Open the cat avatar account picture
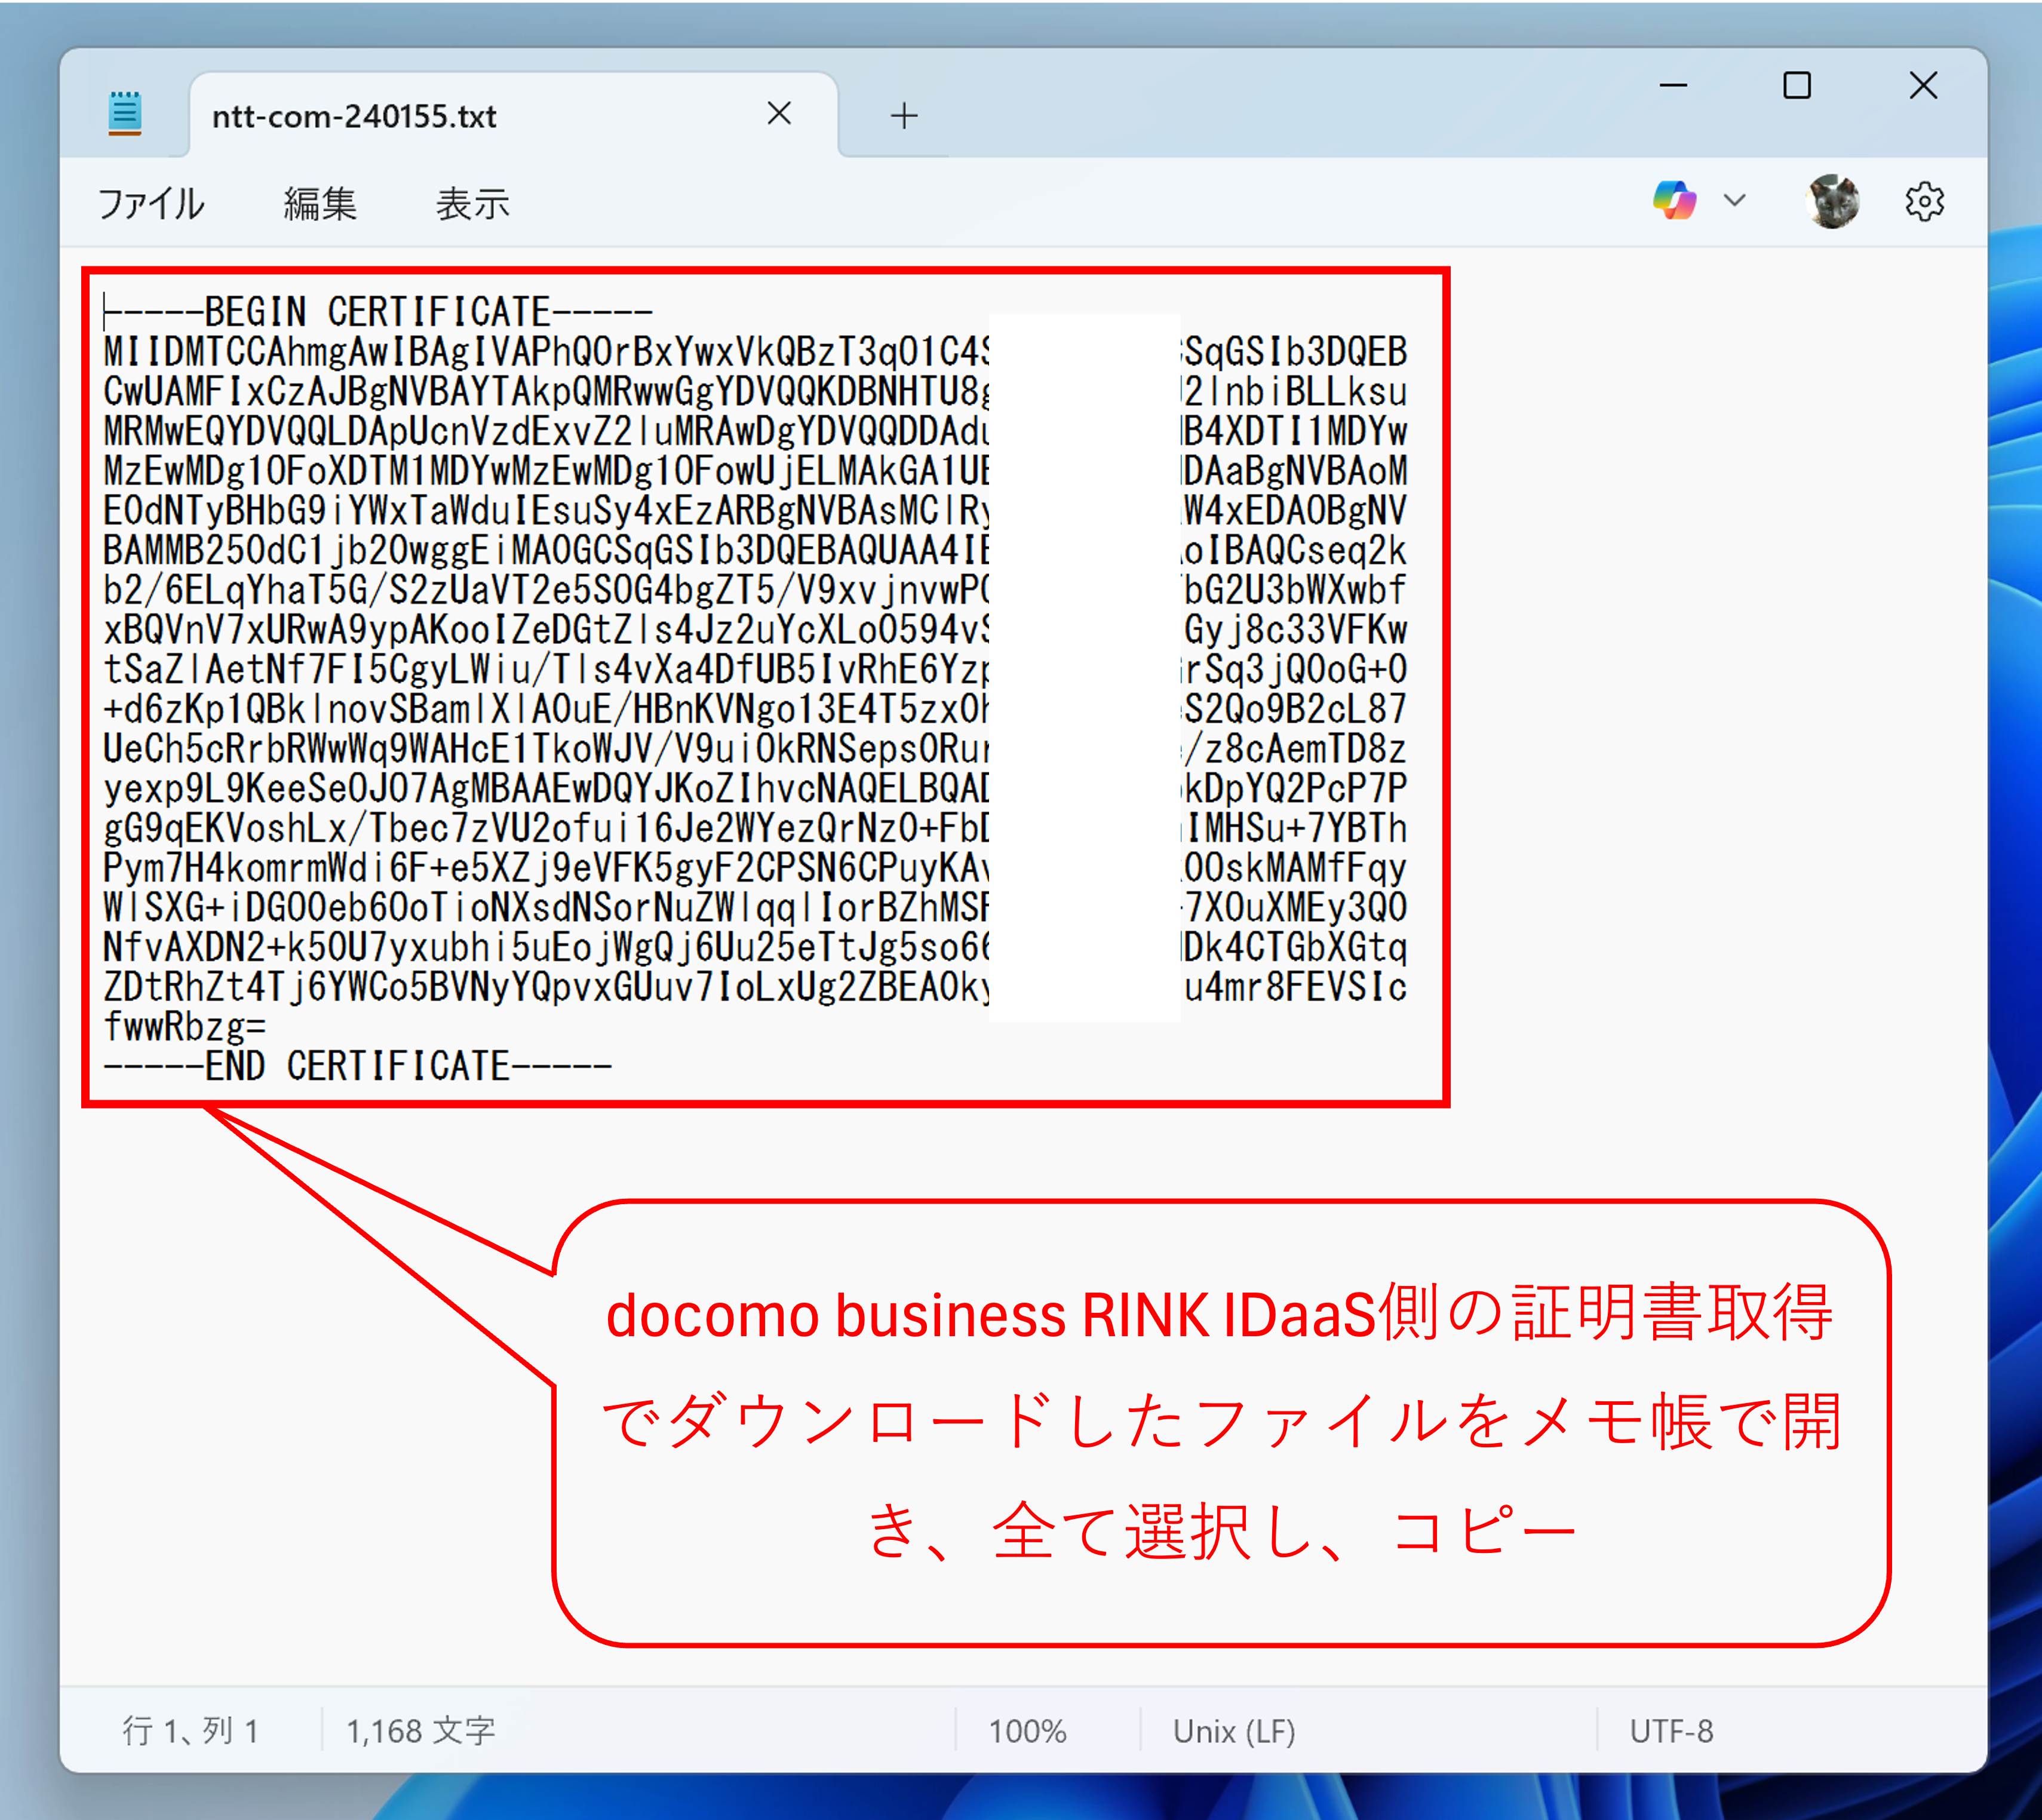 click(1834, 201)
